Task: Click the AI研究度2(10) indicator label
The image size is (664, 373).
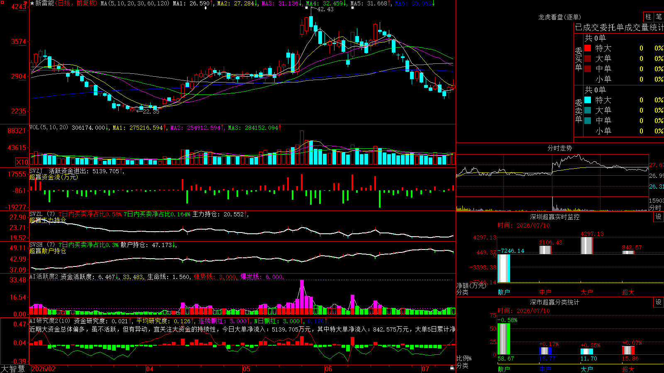Action: pos(50,321)
